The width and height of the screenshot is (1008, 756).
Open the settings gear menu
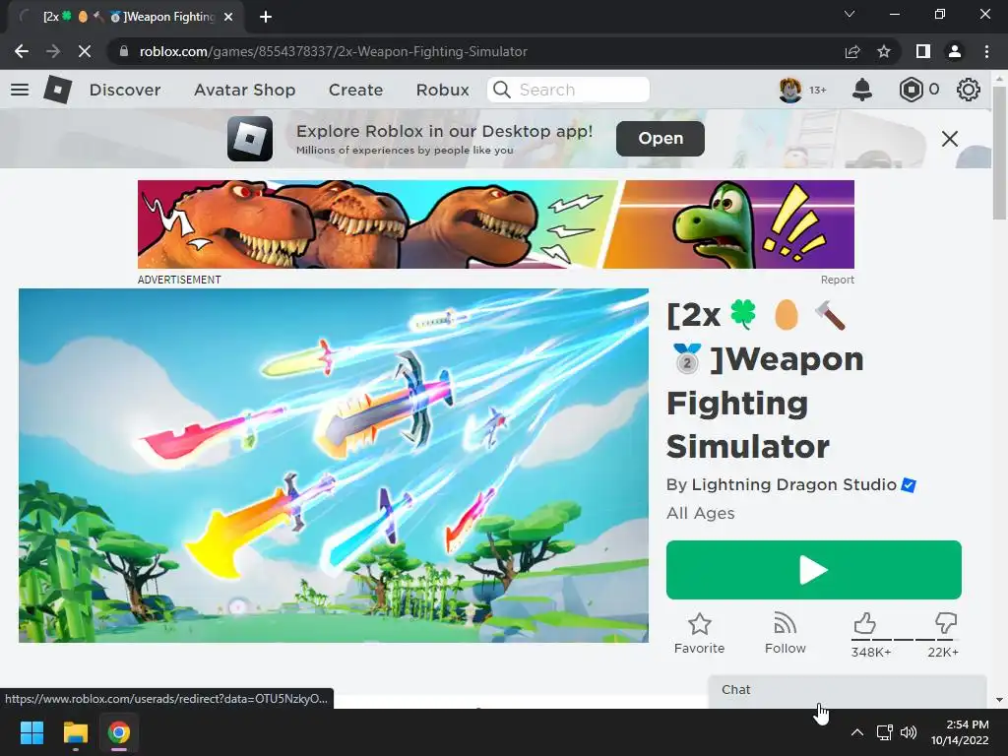[x=969, y=90]
